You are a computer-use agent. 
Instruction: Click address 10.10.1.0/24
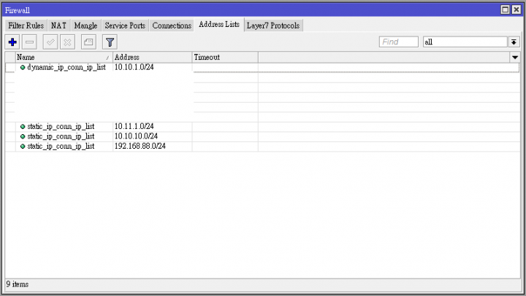134,67
